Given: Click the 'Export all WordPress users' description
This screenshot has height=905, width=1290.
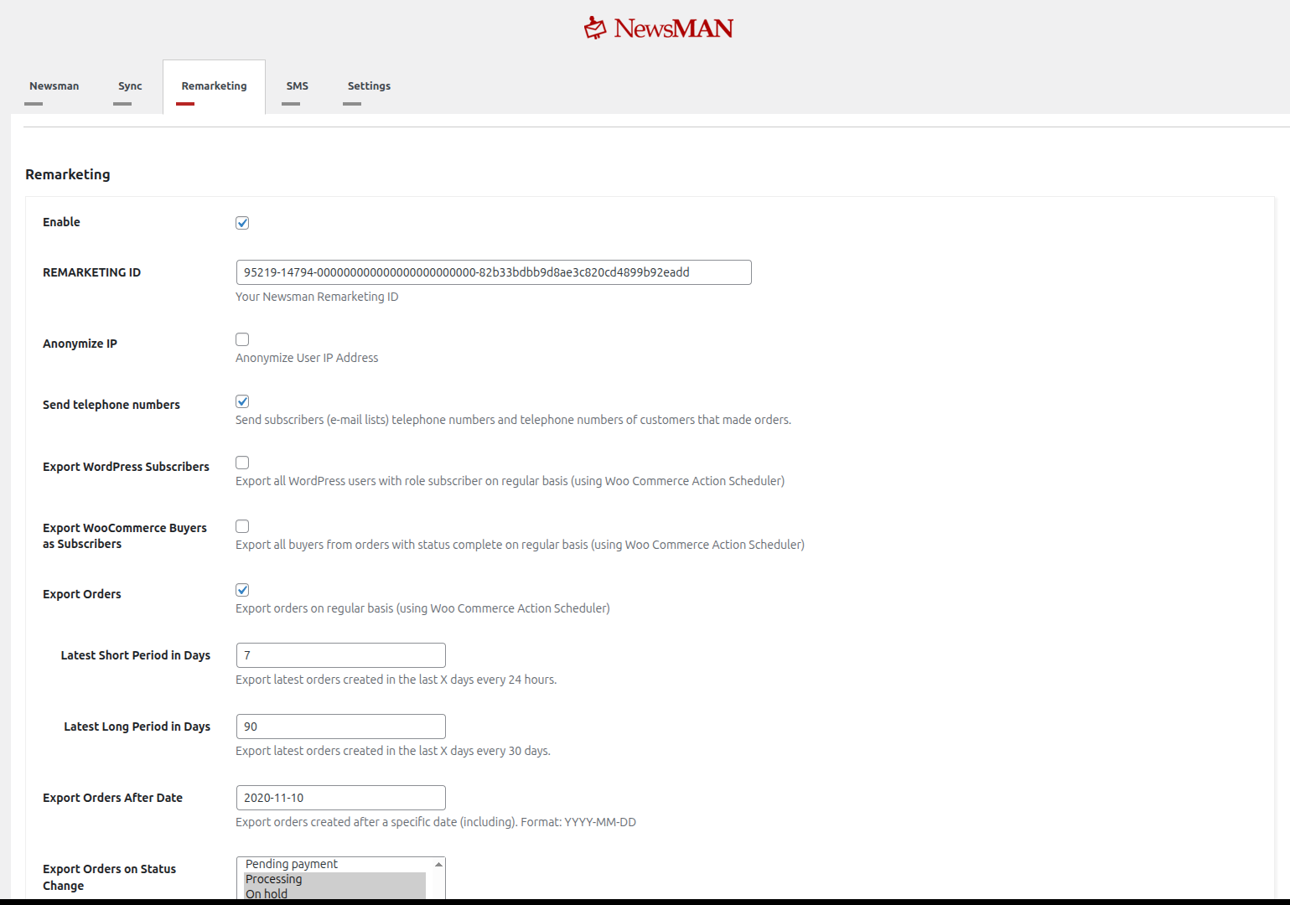Looking at the screenshot, I should (x=510, y=481).
